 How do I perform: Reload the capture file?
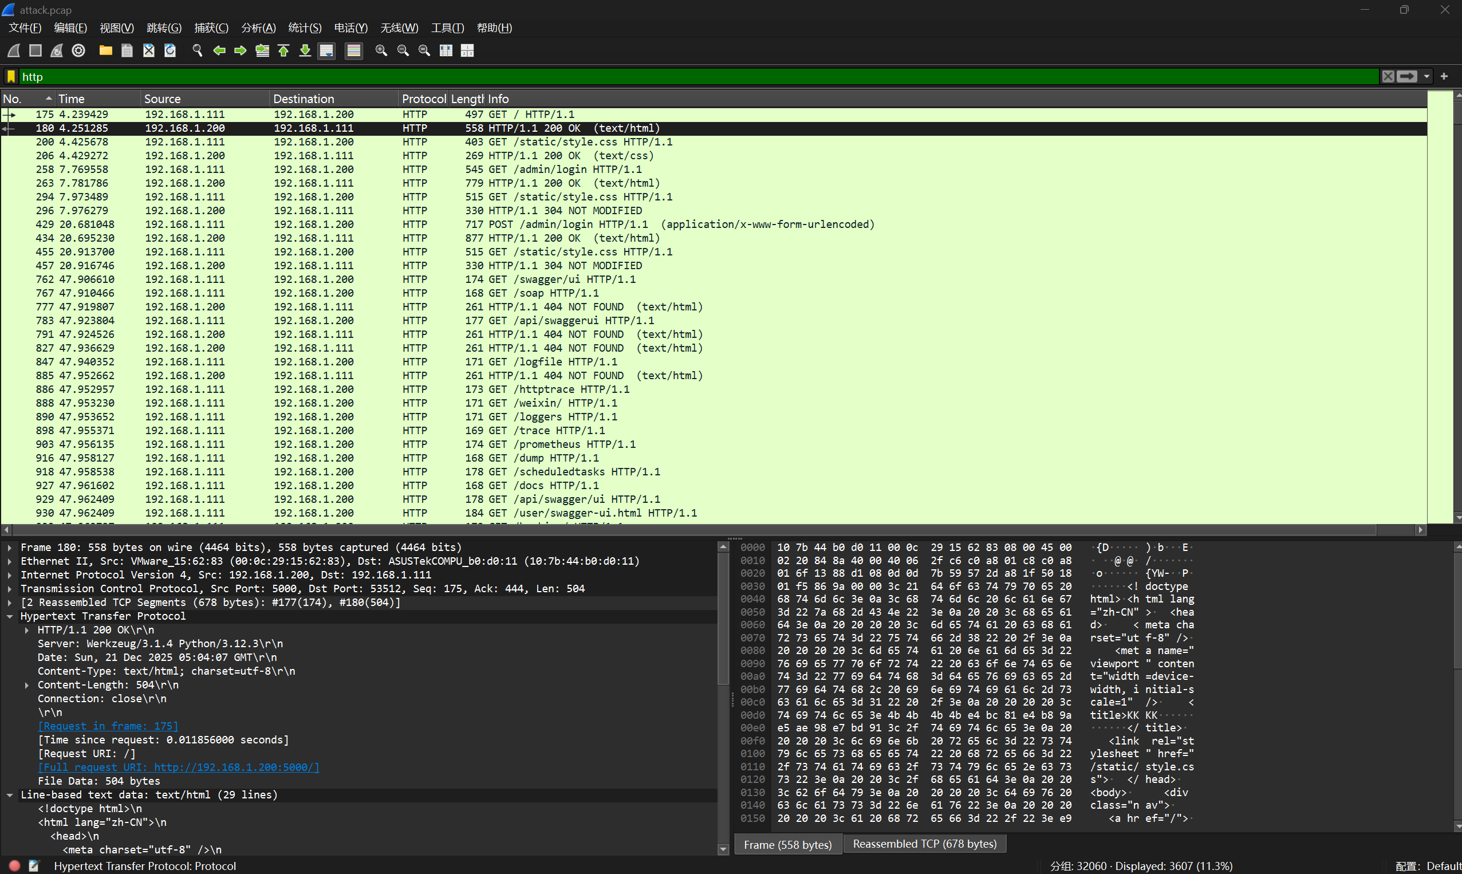(170, 50)
